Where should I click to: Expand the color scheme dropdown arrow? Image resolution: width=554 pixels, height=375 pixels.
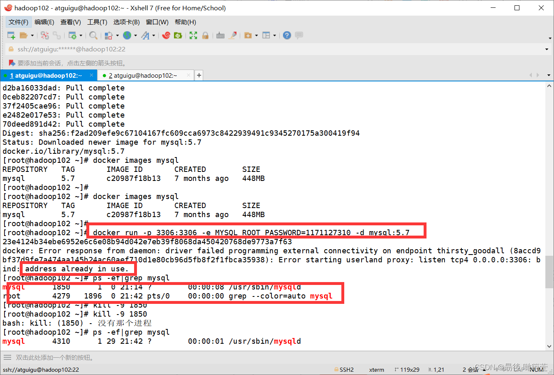[x=117, y=35]
